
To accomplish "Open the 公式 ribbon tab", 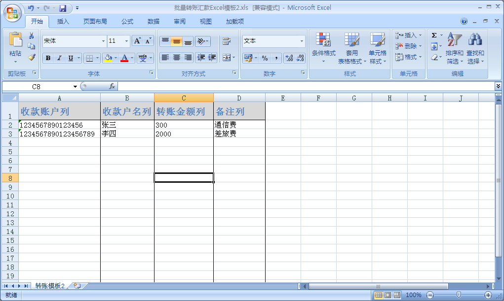I will (x=127, y=22).
